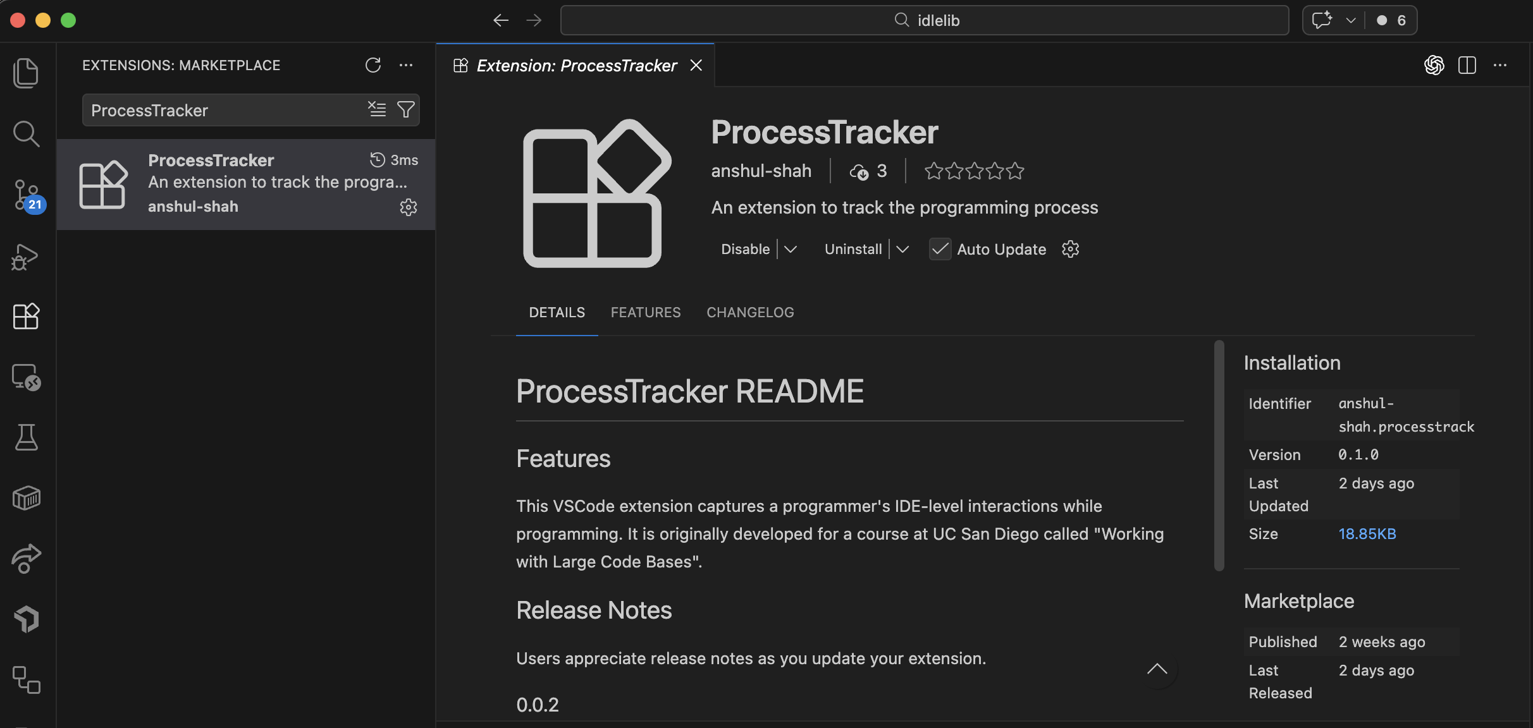Go back with the left arrow
Image resolution: width=1533 pixels, height=728 pixels.
pyautogui.click(x=501, y=20)
